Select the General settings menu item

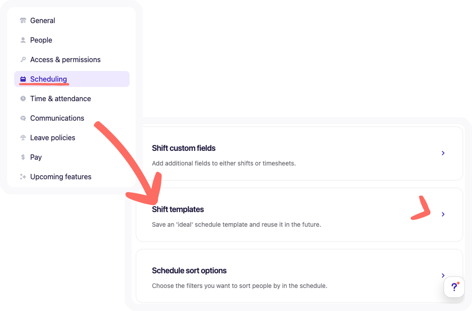click(43, 20)
